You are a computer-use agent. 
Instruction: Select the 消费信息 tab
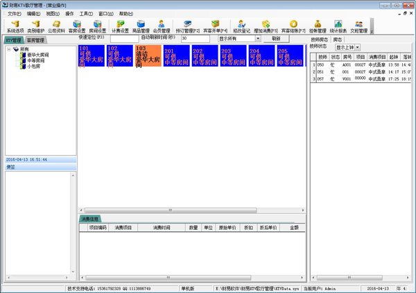pyautogui.click(x=90, y=219)
